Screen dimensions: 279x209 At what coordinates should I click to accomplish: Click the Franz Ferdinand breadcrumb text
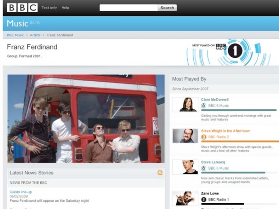(60, 35)
